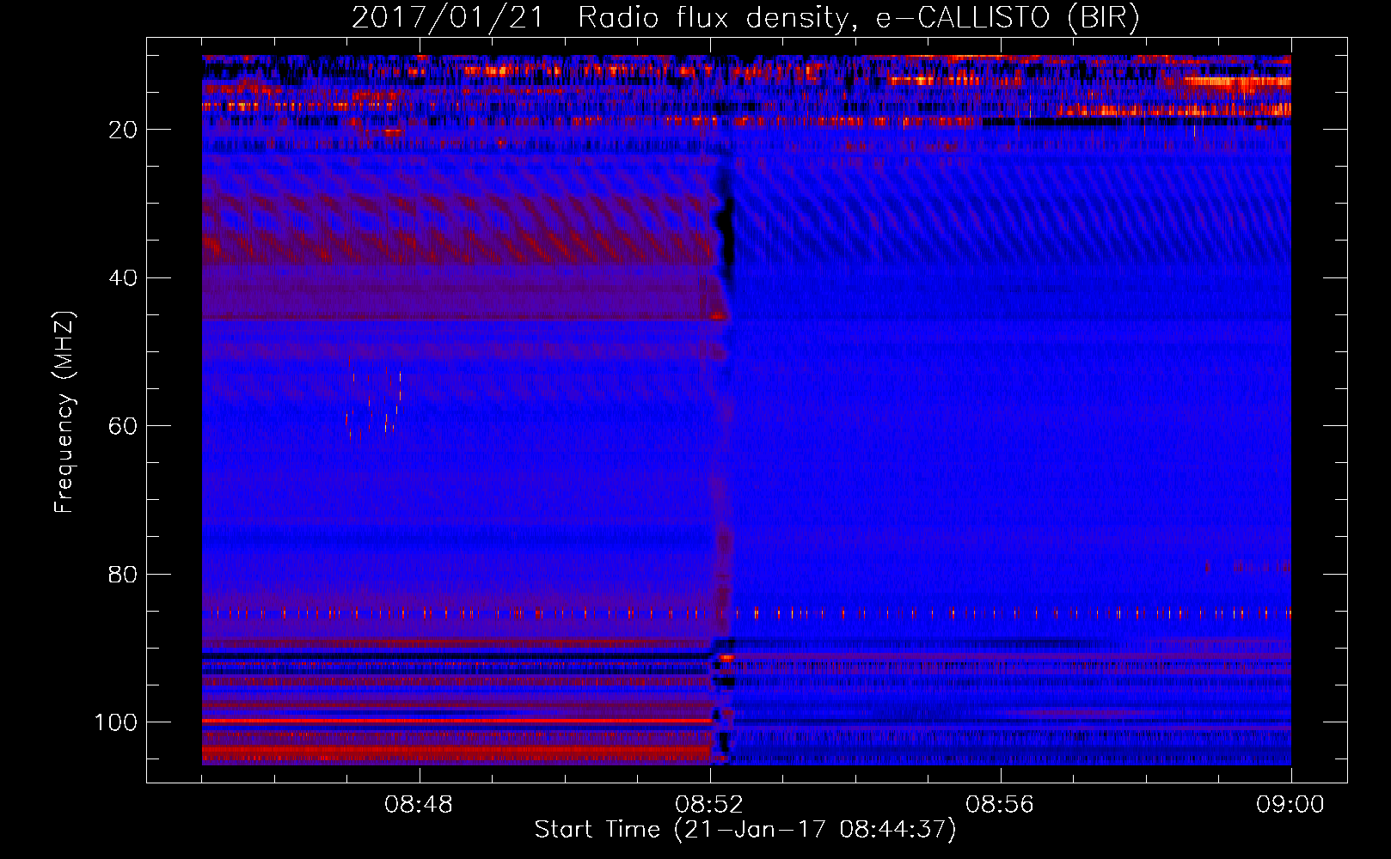
Task: Click the 'Start Time (21-Jan-17 08:44:37)' axis label
Action: pyautogui.click(x=745, y=830)
